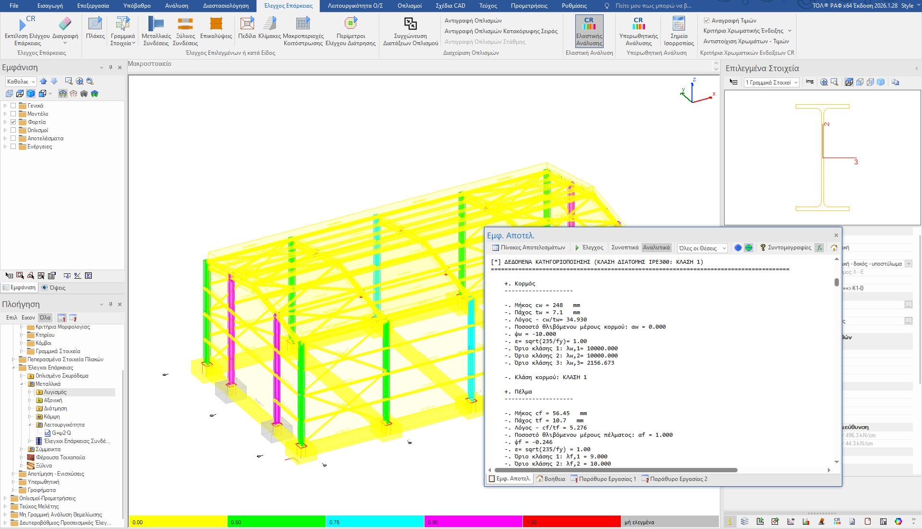Open the Καθολικ view dropdown

pos(21,82)
